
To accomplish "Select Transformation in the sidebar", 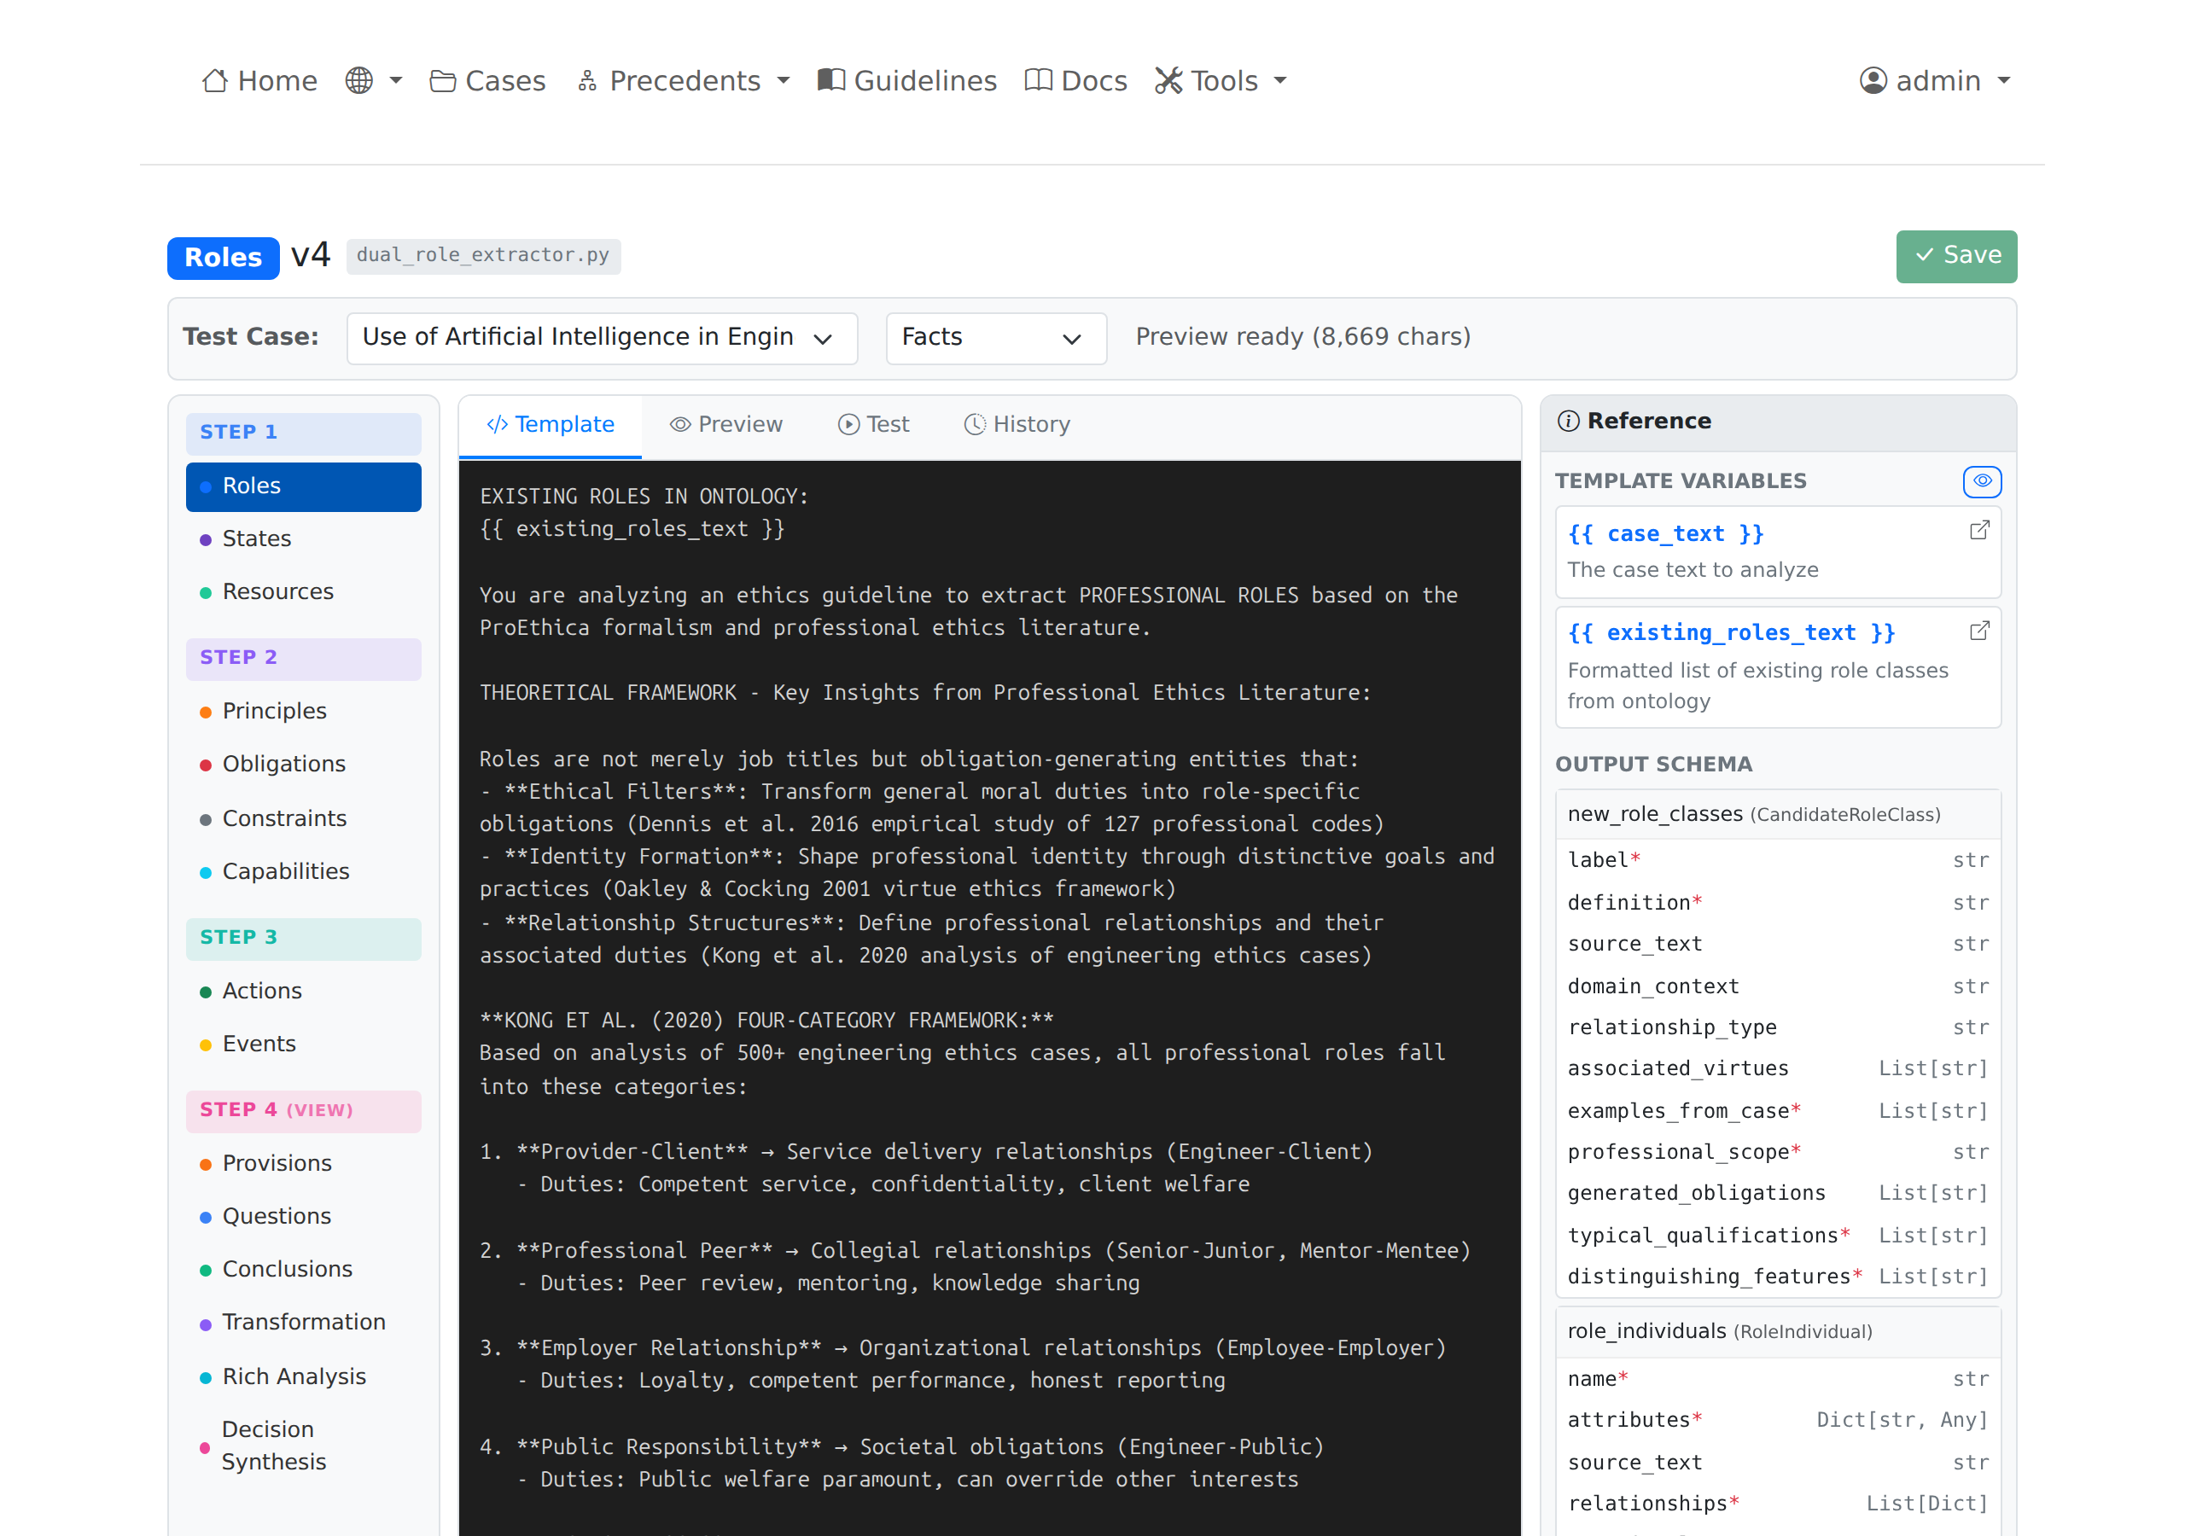I will pos(304,1323).
